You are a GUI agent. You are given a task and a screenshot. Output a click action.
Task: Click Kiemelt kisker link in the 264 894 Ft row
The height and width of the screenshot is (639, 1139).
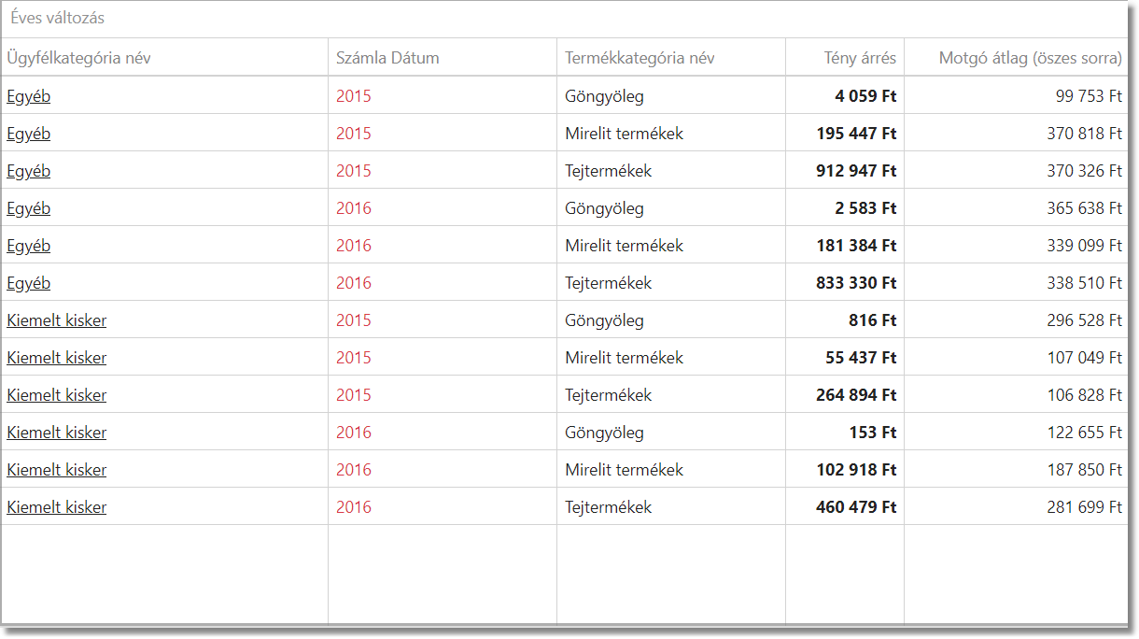(57, 395)
